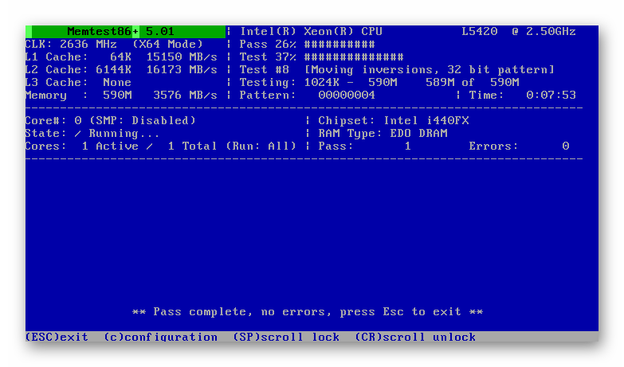Click the Time: 0:07:53 readout

523,95
